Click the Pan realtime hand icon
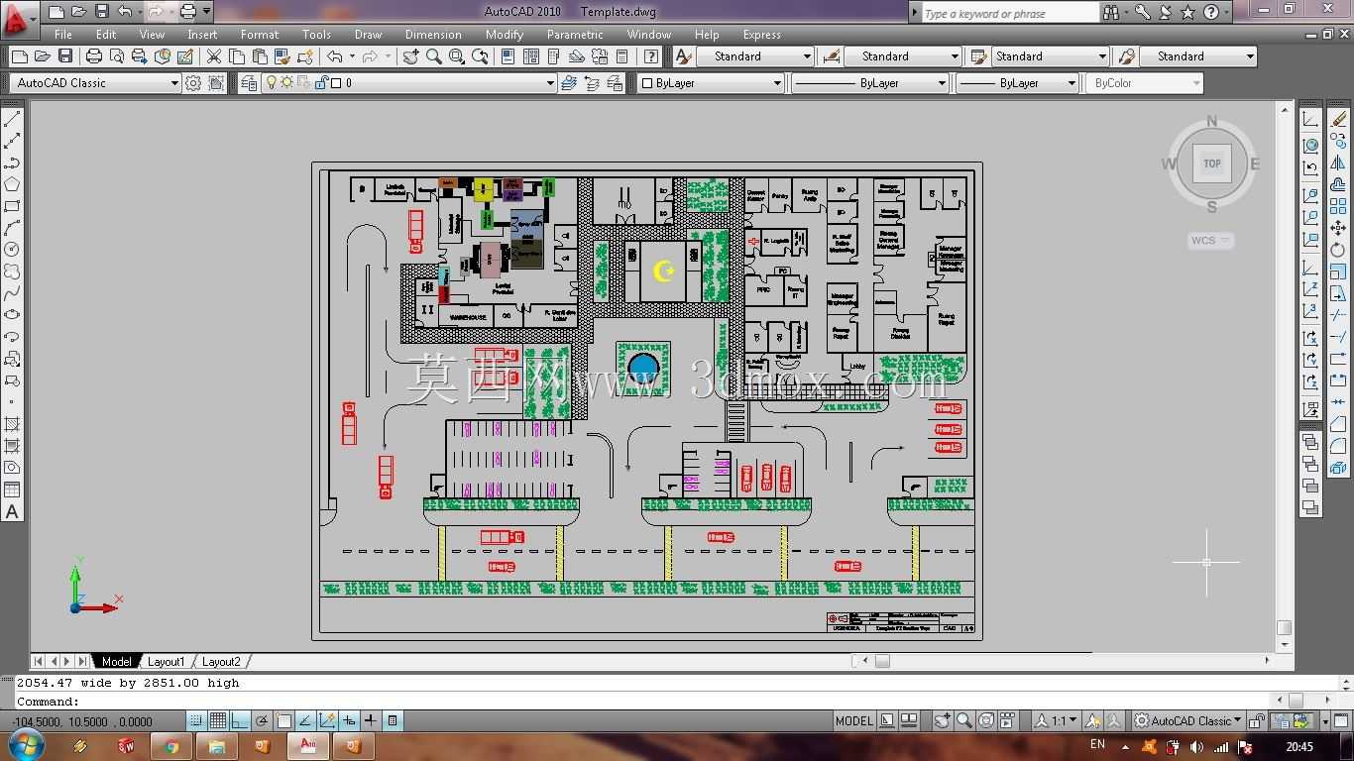1354x761 pixels. point(411,56)
